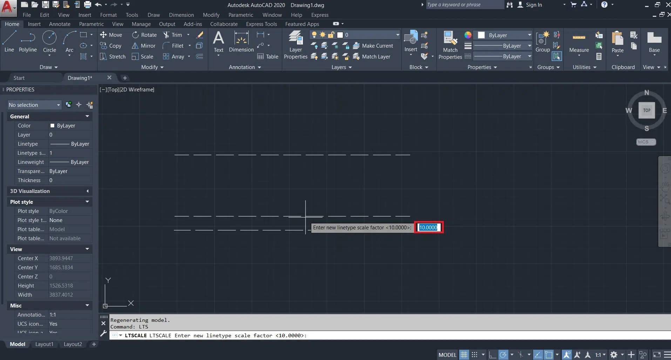Open the No selection dropdown
Viewport: 671px width, 360px height.
tap(34, 105)
